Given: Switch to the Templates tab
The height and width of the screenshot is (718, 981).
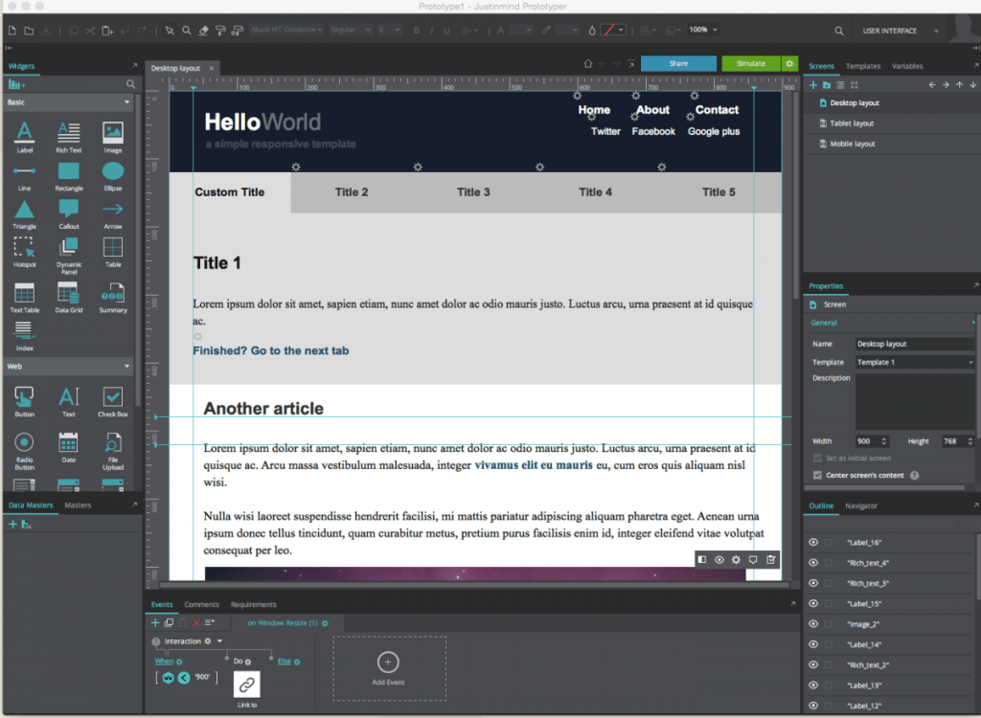Looking at the screenshot, I should (863, 66).
